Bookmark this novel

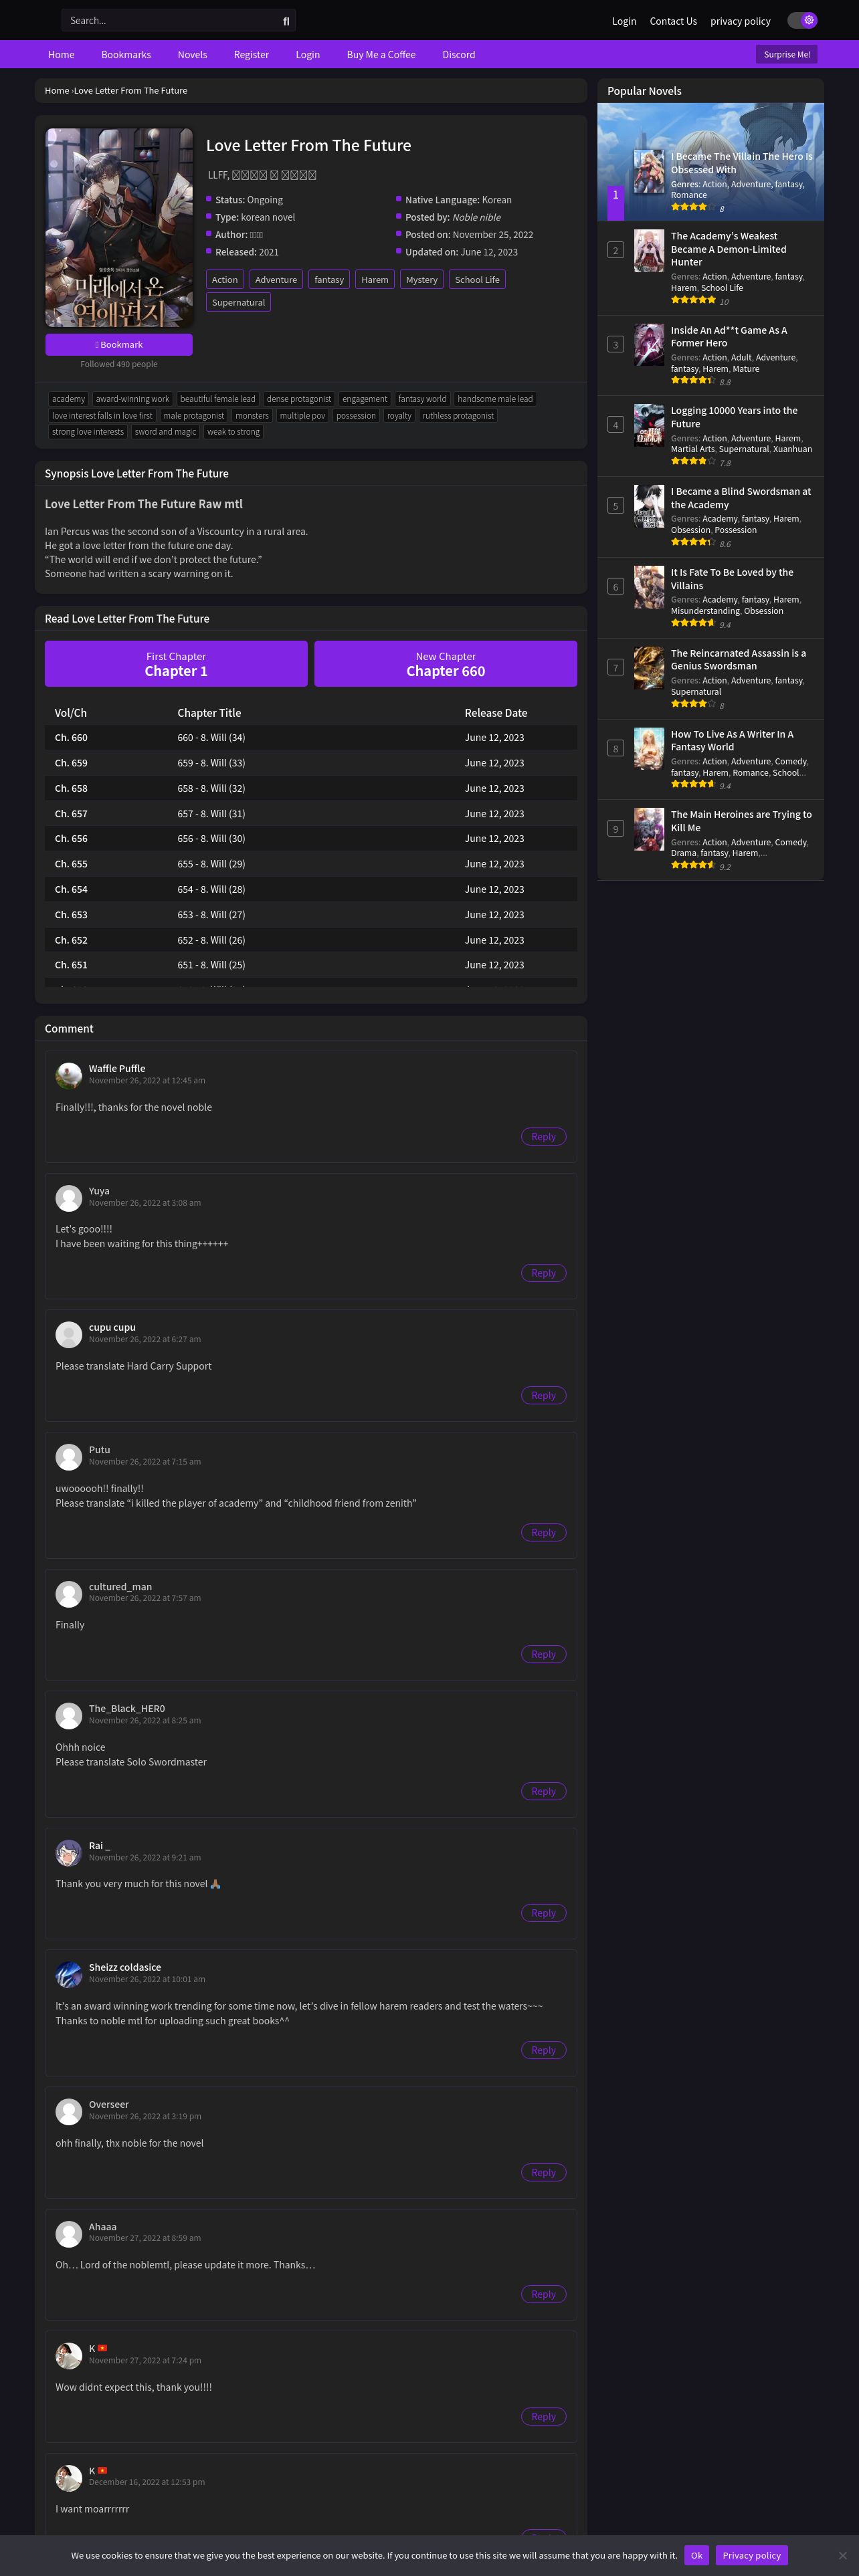pyautogui.click(x=119, y=344)
